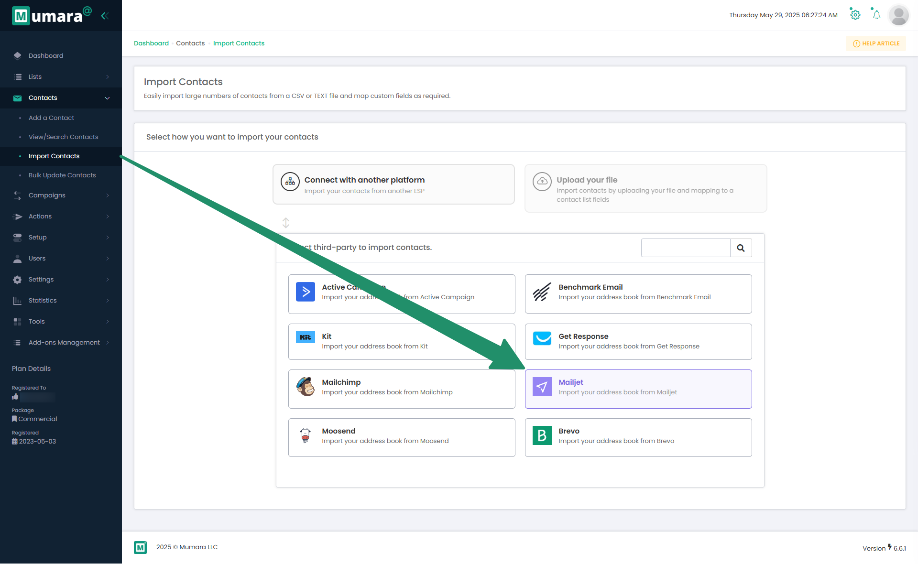Click Import Contacts breadcrumb link
Viewport: 918px width, 564px height.
239,43
